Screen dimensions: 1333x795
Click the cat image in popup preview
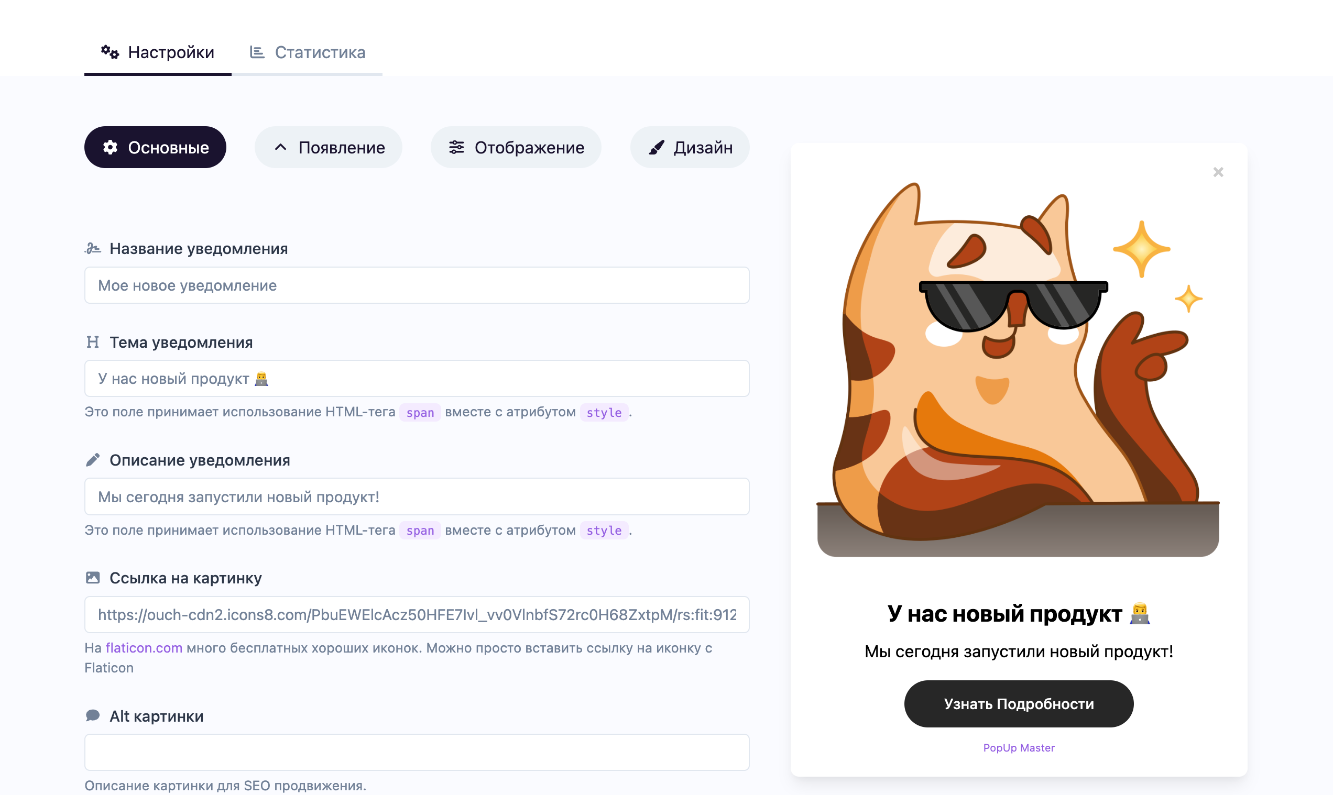[1018, 370]
